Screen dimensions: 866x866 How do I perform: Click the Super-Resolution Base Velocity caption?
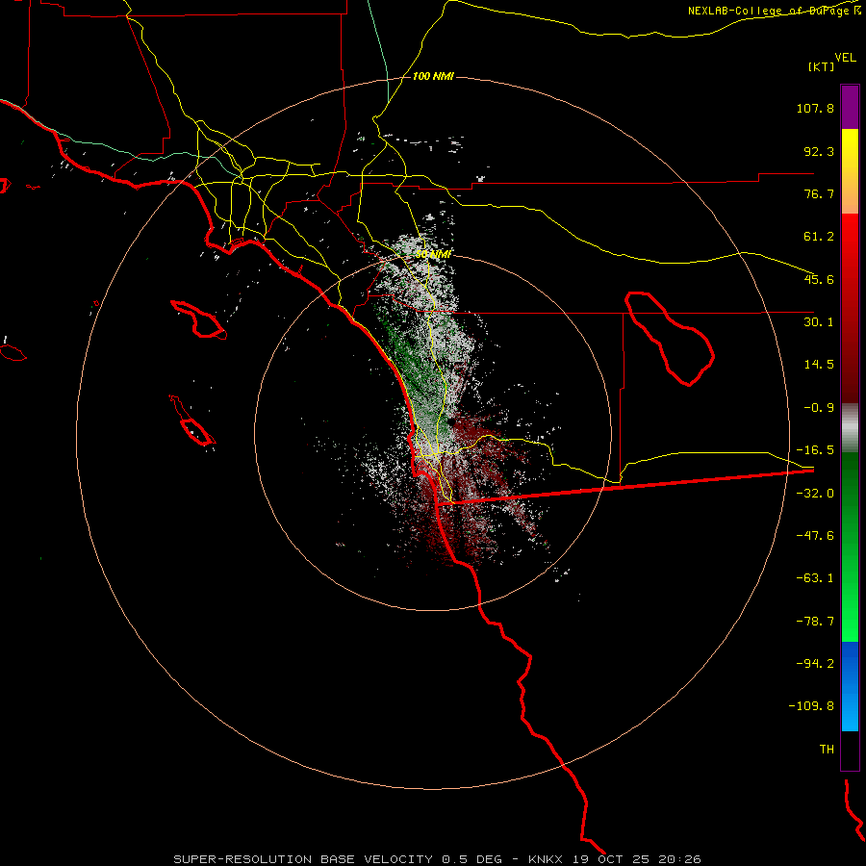[438, 859]
